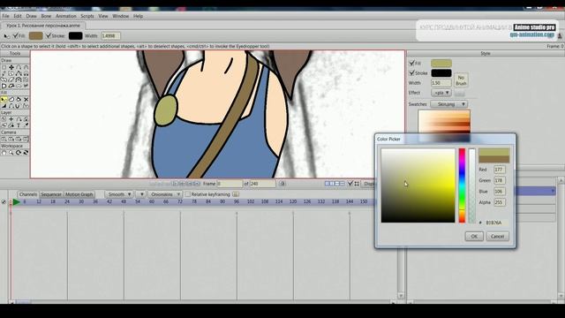This screenshot has height=318, width=565.
Task: Click the arrow tool icon before the top Fill checkbox
Action: click(6, 35)
